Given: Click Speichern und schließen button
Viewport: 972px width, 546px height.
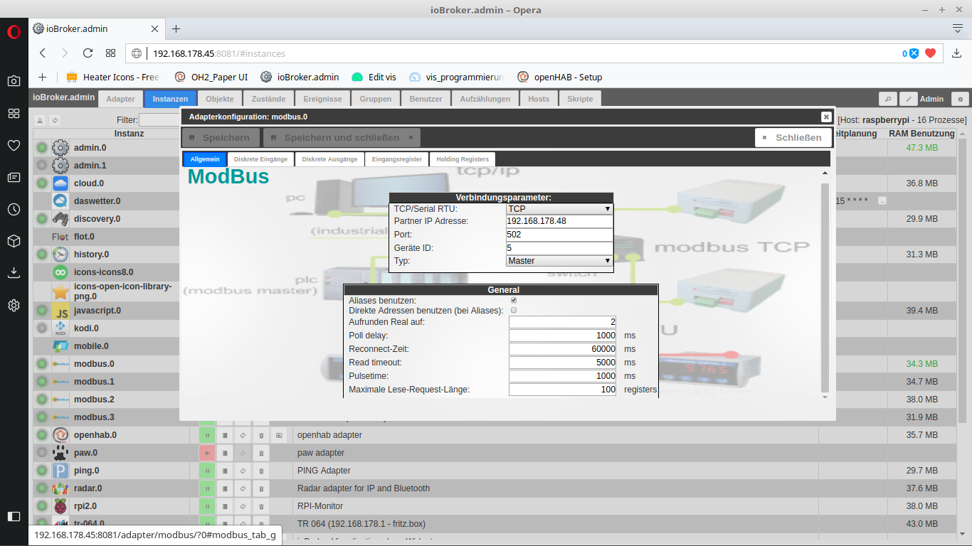Looking at the screenshot, I should 342,137.
